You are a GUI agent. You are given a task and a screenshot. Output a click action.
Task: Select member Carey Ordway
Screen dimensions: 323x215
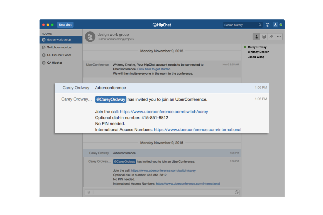(257, 47)
